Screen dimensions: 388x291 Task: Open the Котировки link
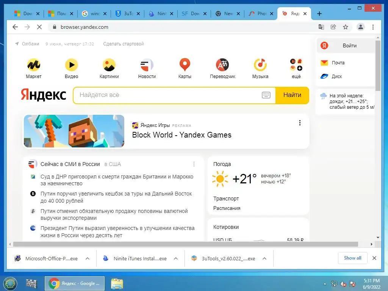226,227
